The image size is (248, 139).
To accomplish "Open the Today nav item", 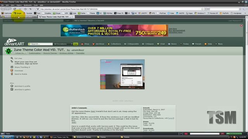I will pyautogui.click(x=184, y=44).
